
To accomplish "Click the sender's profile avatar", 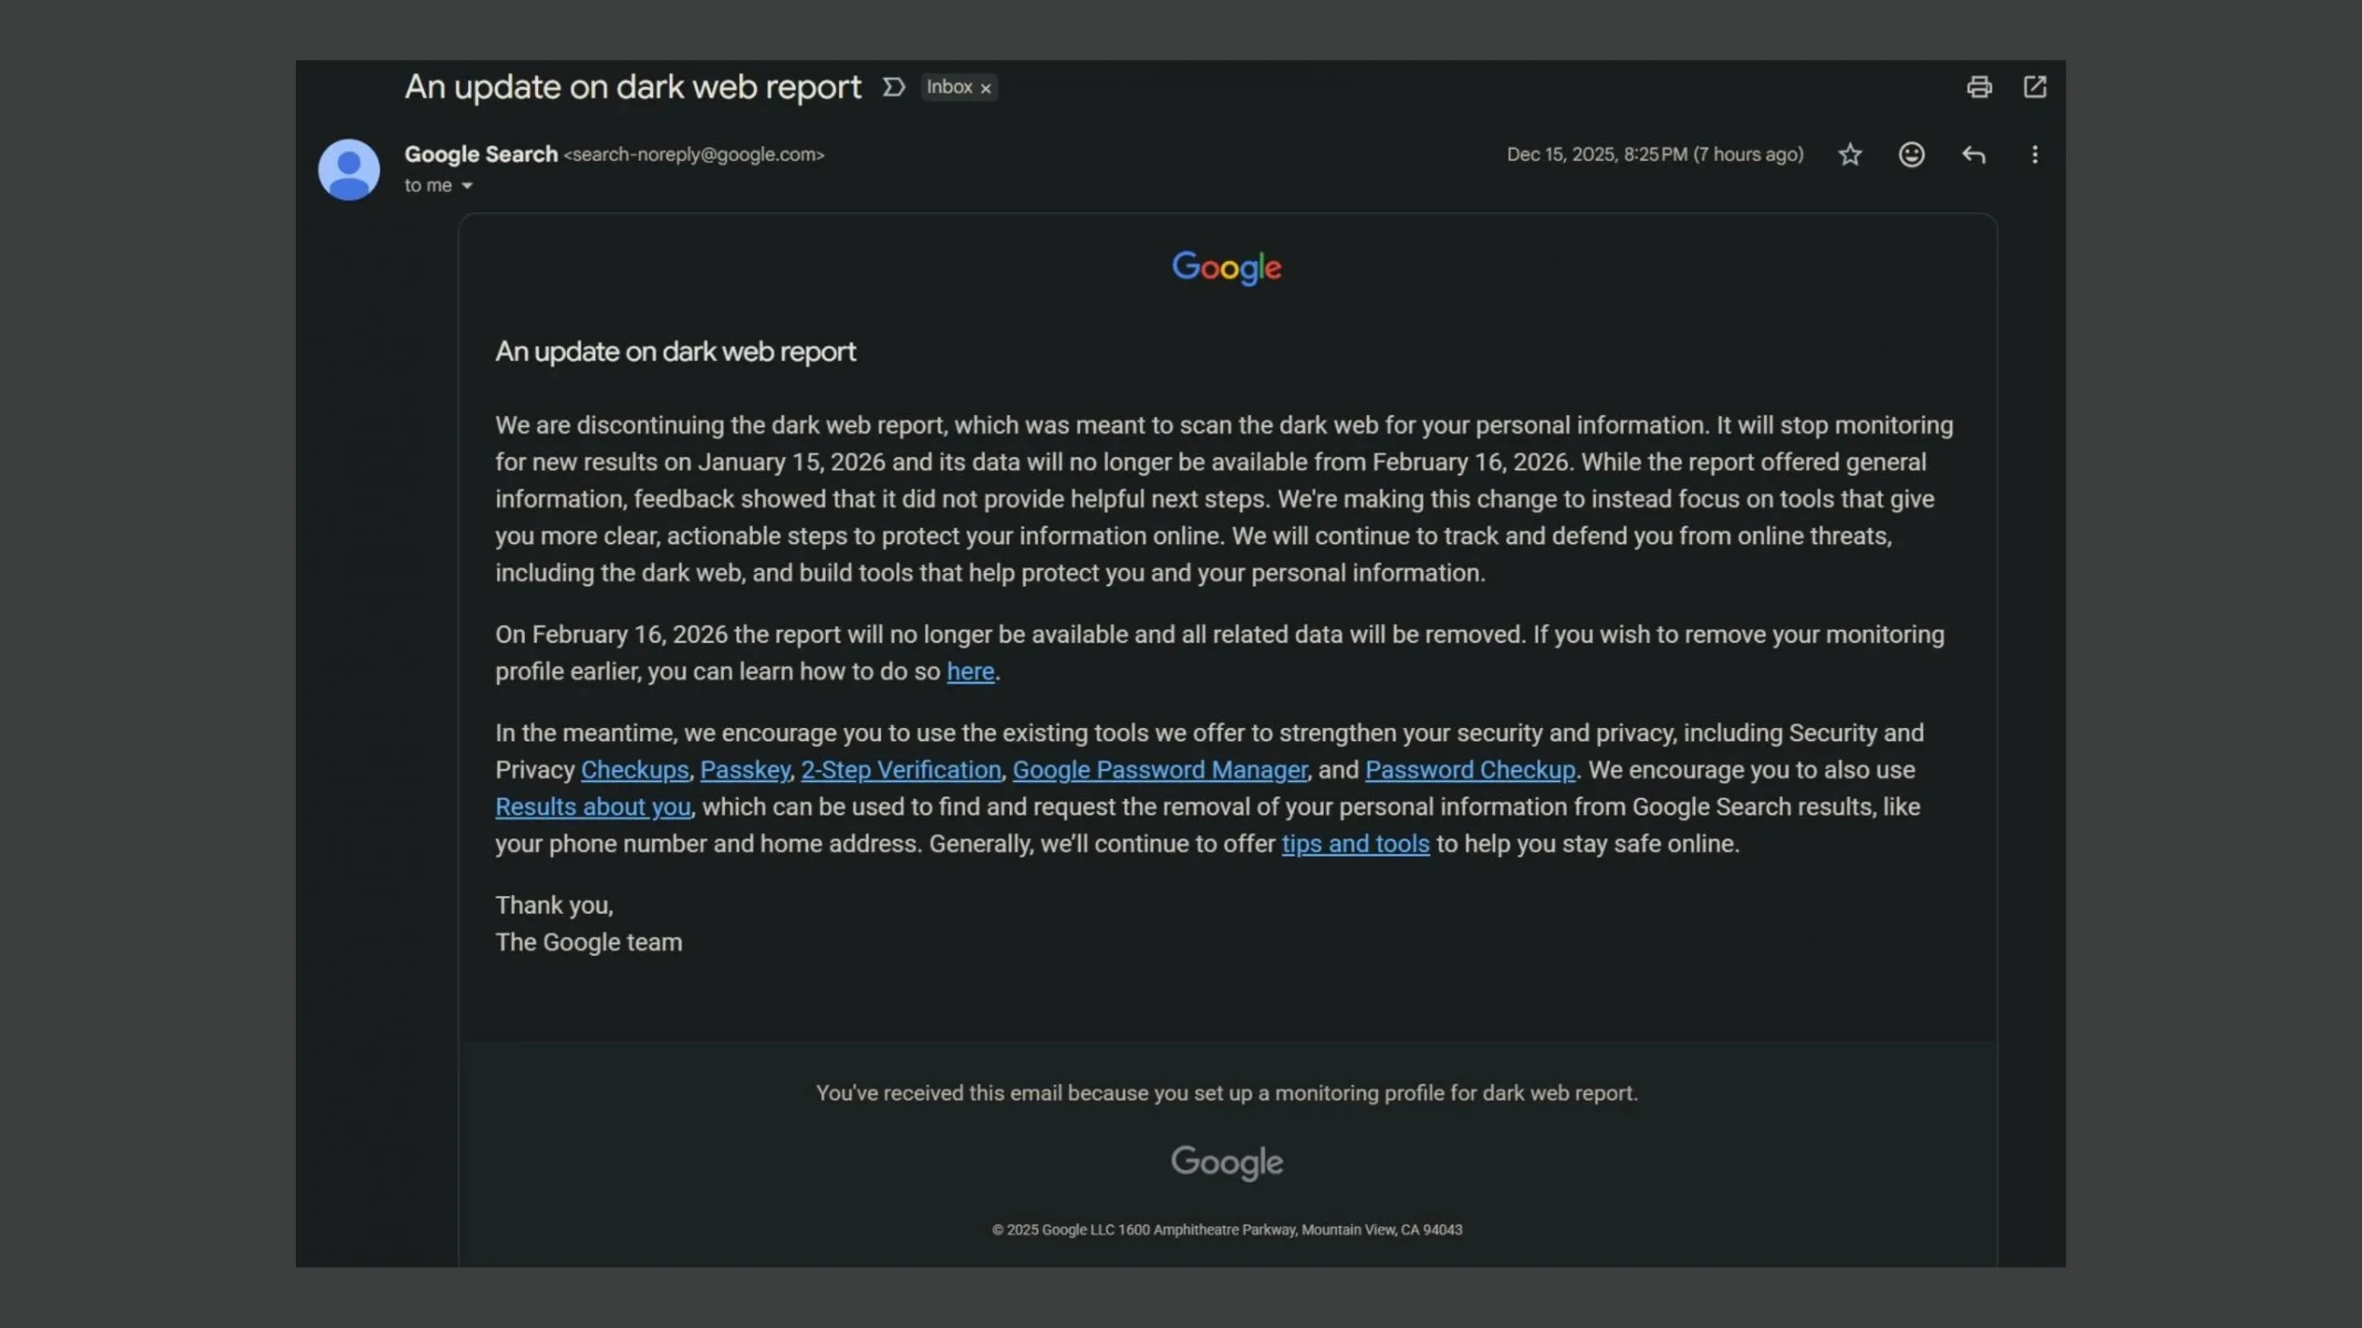I will 349,170.
